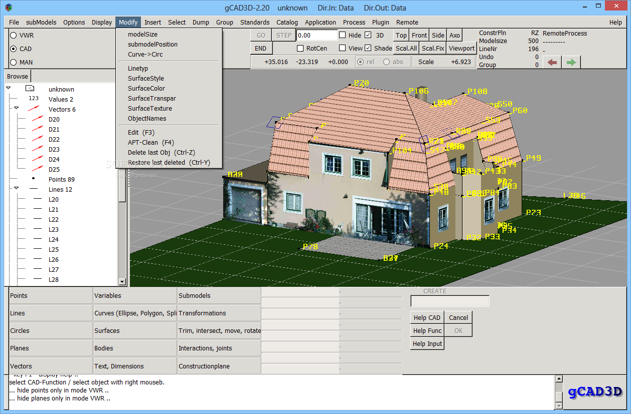Click the browser scrollbar down arrow

[x=122, y=282]
